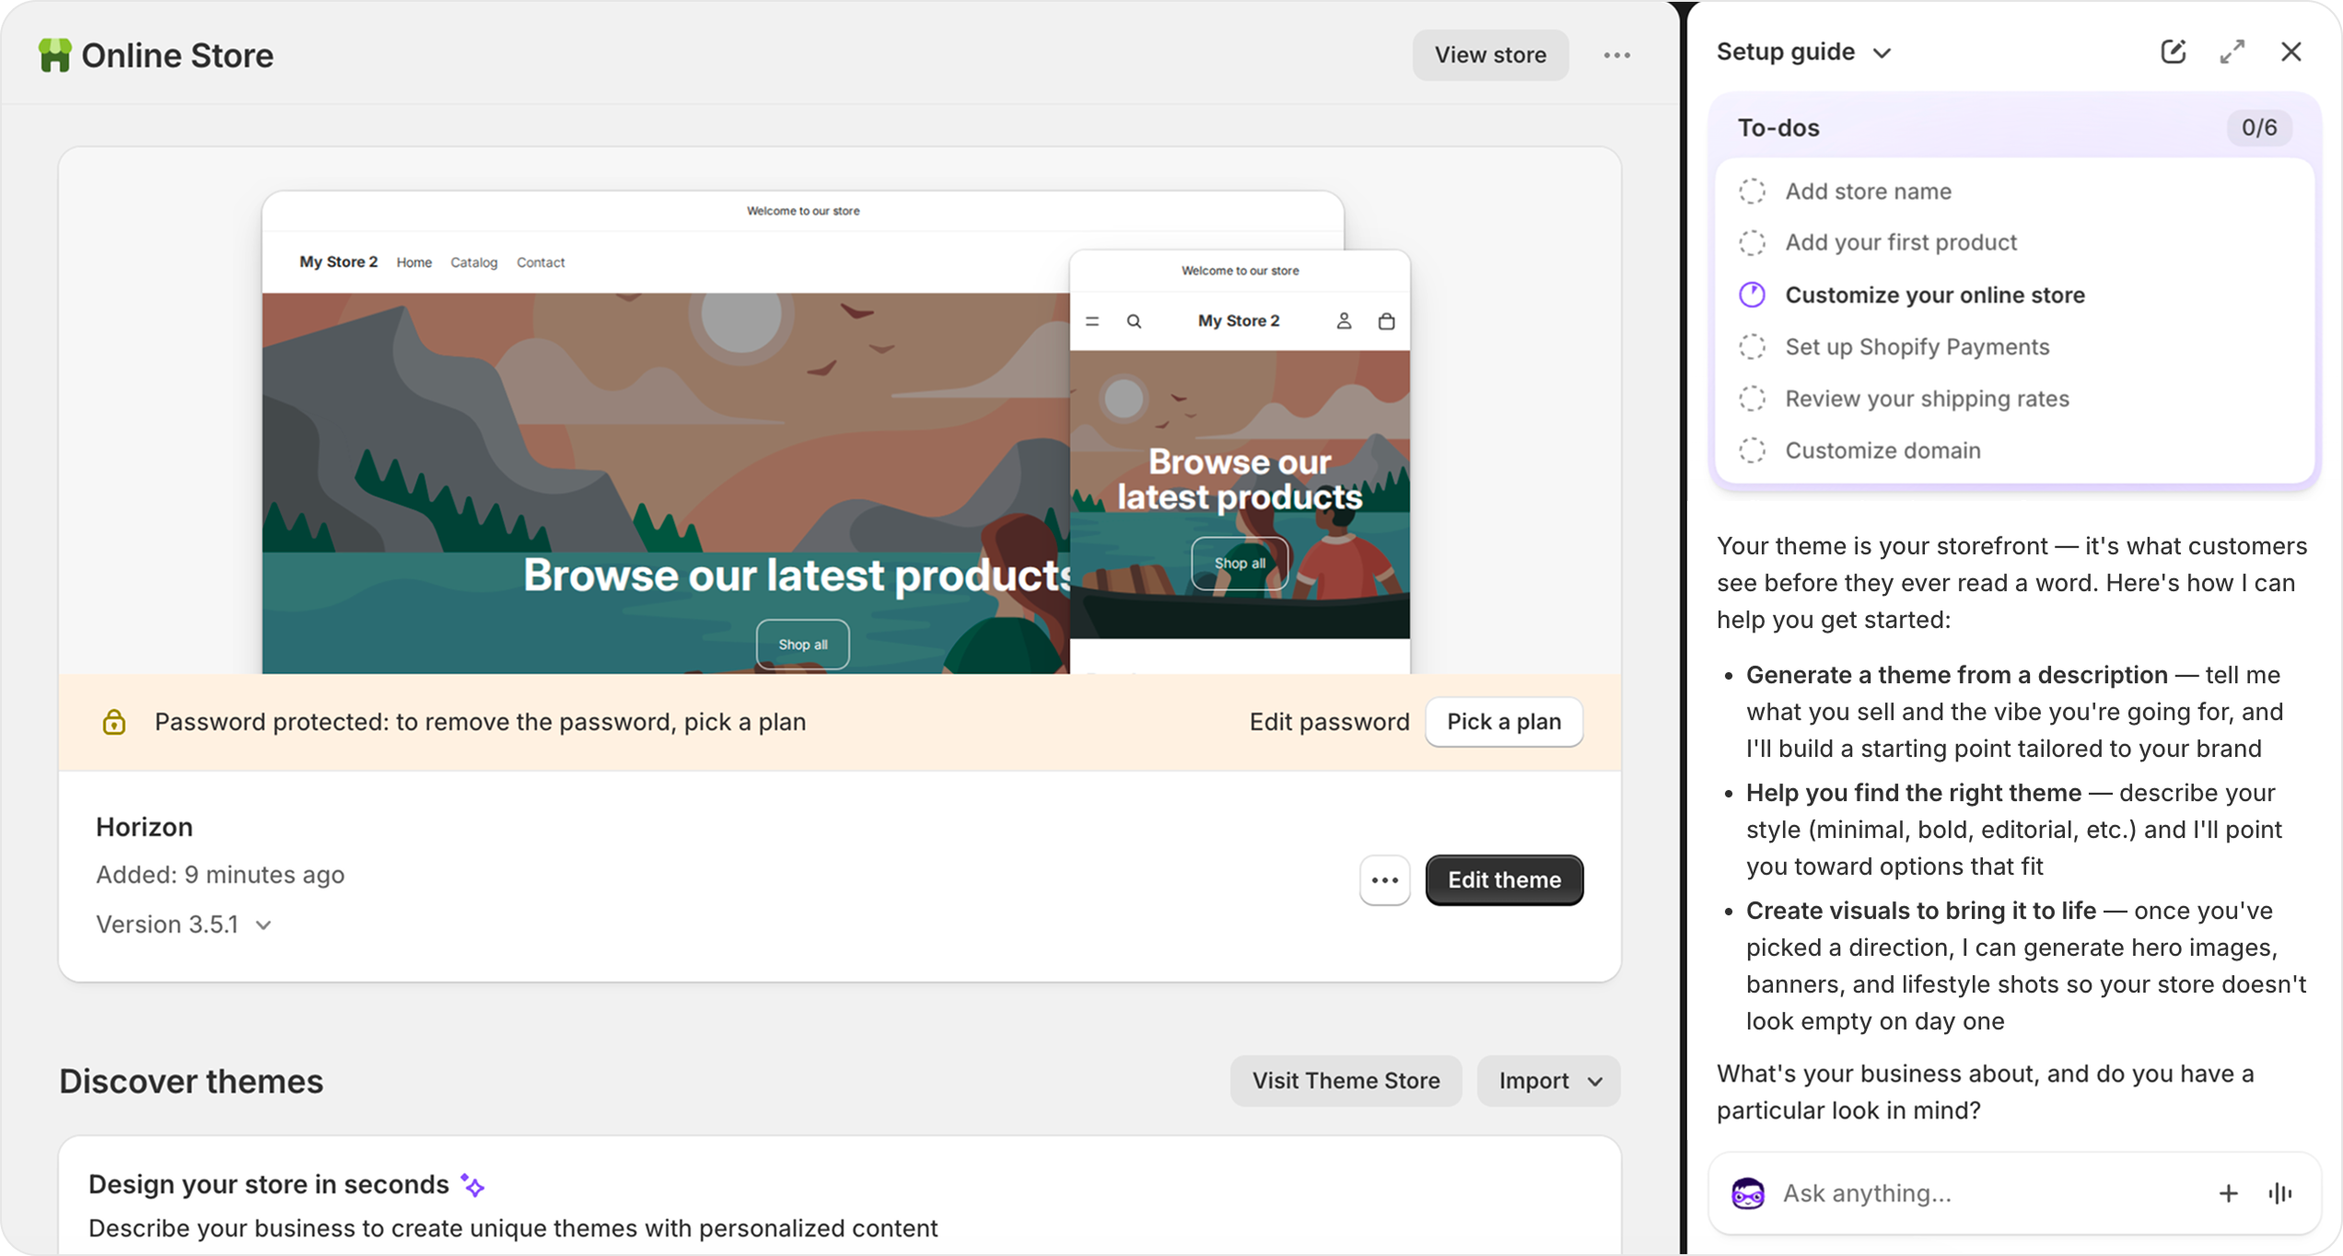2343x1256 pixels.
Task: Click the cart bag icon in the mobile preview
Action: [x=1386, y=320]
